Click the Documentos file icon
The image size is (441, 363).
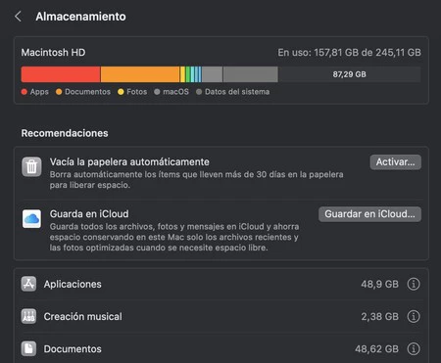coord(28,348)
